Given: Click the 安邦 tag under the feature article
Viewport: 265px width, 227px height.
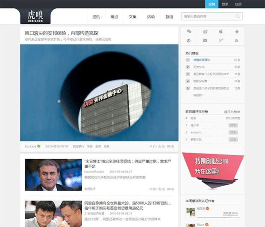Looking at the screenshot, I should tap(98, 146).
